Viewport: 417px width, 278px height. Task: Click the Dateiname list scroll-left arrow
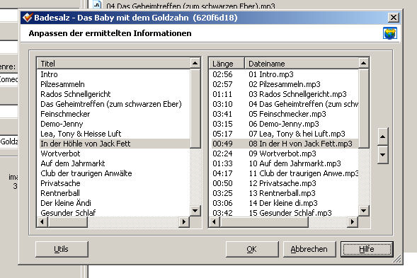pos(215,221)
